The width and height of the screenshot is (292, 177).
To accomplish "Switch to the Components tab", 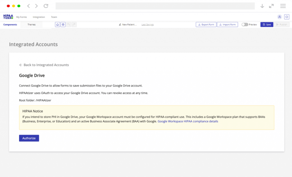I will [10, 25].
